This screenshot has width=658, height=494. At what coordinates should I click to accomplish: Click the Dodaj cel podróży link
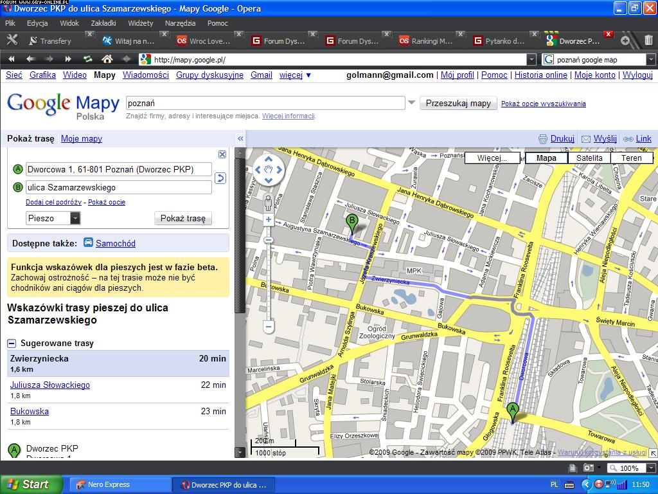(x=54, y=202)
